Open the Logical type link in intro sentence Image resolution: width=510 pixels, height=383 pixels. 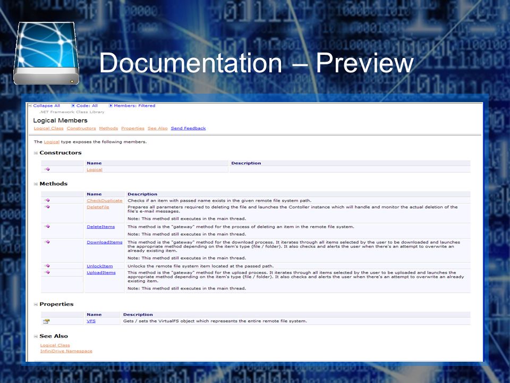[52, 142]
